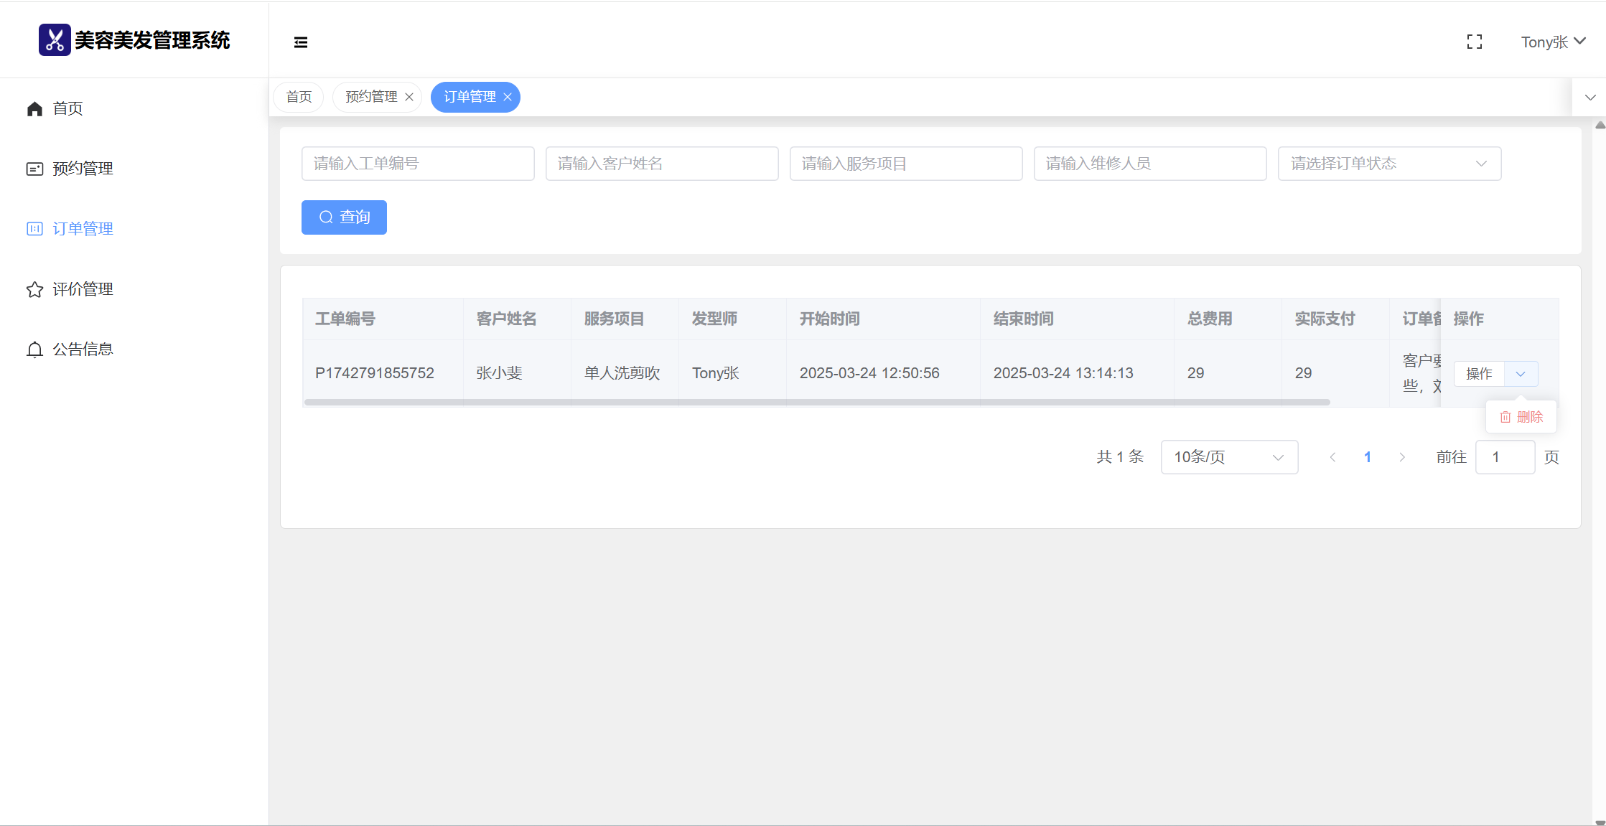
Task: Click the star icon for 评价管理
Action: (34, 289)
